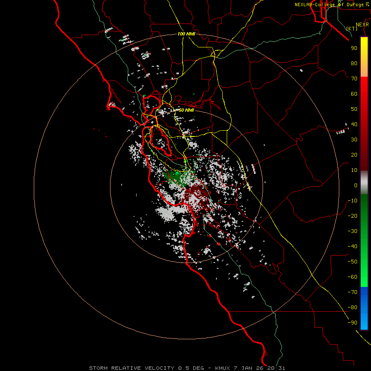Click the STORM RELATIVE VELOCITY caption at bottom
371x371 pixels.
(x=187, y=368)
